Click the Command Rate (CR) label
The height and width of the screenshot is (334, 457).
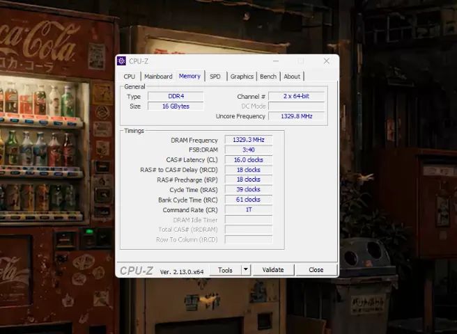(x=190, y=210)
